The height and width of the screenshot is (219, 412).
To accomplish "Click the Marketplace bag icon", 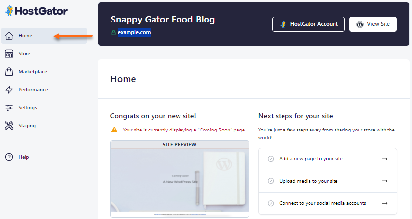I will 9,72.
